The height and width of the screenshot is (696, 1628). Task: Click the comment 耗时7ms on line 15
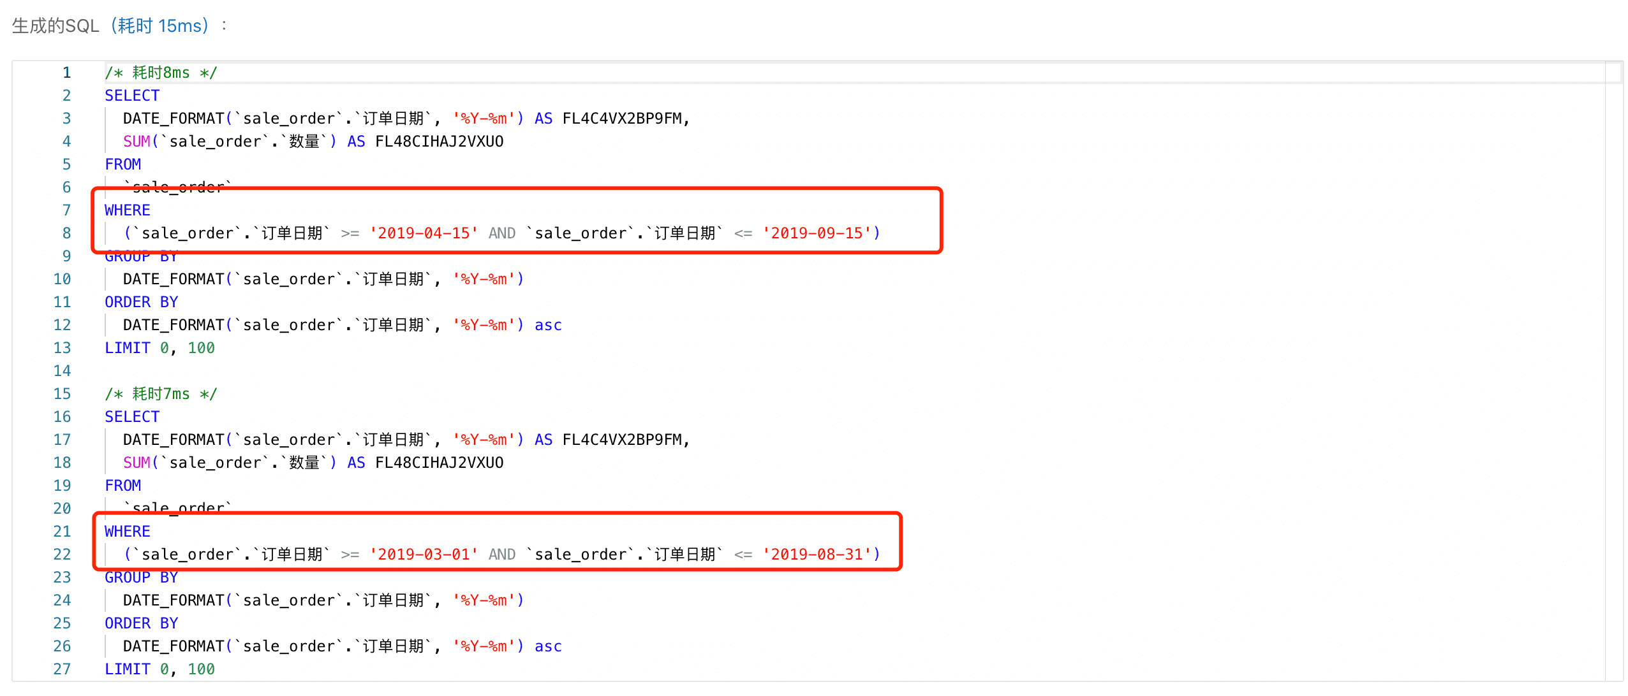click(161, 394)
